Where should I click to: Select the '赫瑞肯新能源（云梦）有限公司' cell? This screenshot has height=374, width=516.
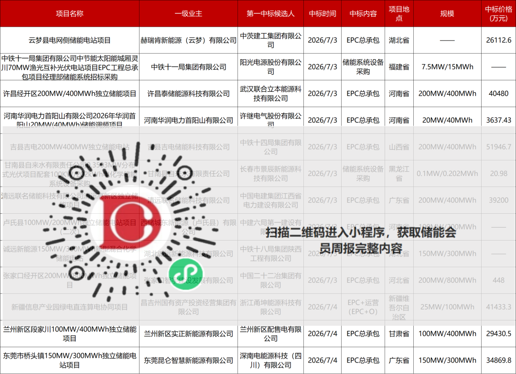(x=188, y=40)
